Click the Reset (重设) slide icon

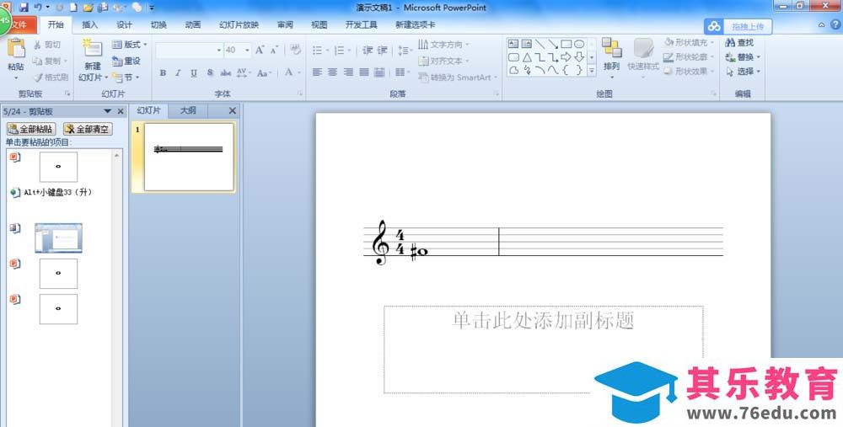click(117, 61)
